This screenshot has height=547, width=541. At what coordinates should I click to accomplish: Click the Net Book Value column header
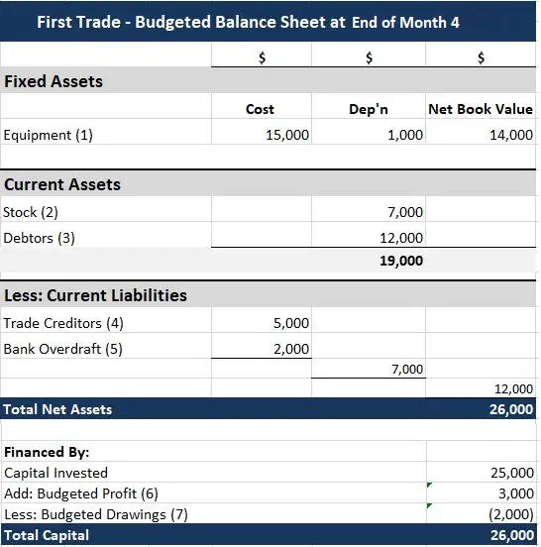point(481,109)
